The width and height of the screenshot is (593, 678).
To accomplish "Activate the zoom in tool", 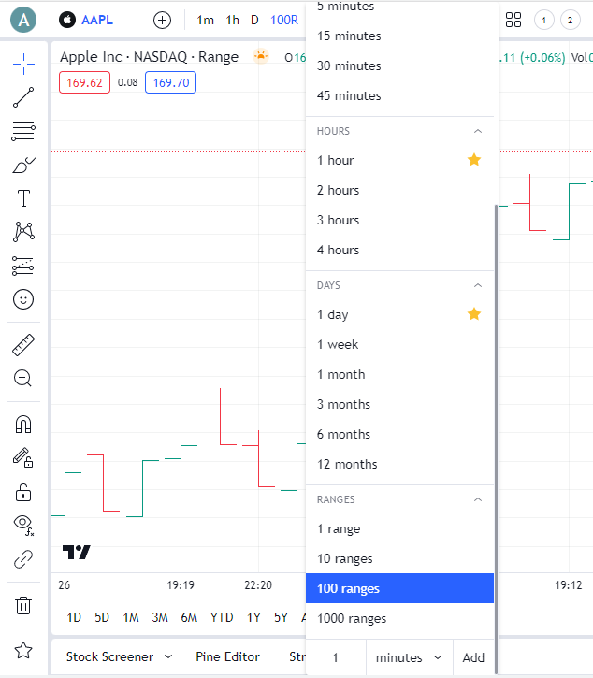I will coord(22,379).
